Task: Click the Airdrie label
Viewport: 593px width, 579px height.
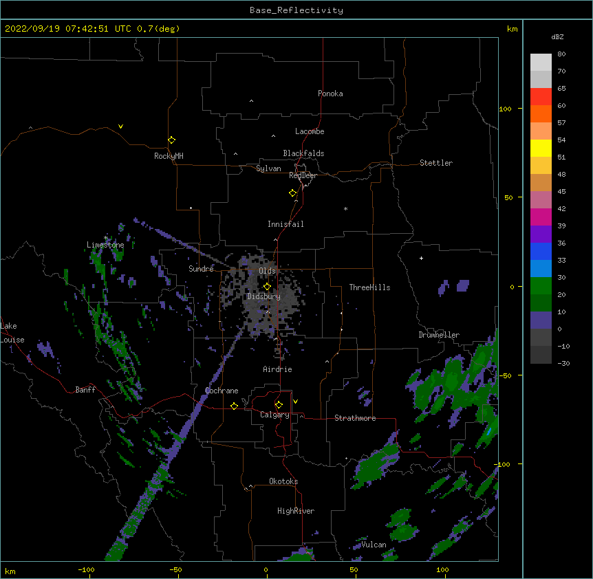Action: [278, 369]
